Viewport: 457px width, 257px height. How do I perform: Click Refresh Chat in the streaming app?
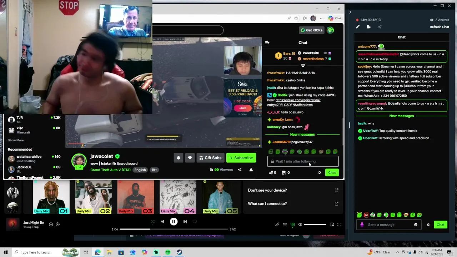tap(439, 27)
